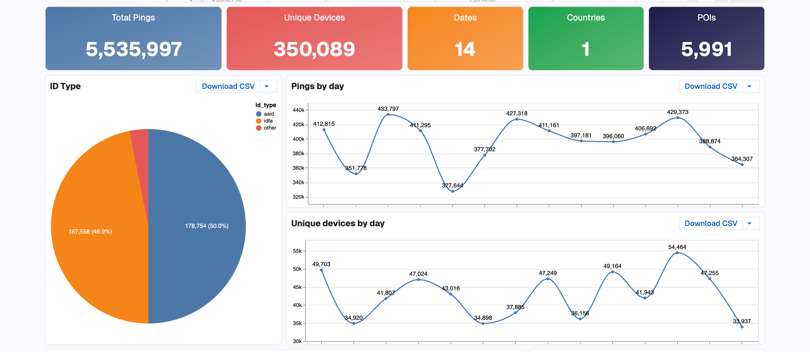This screenshot has width=810, height=352.
Task: Click the Total Pings summary card
Action: tap(133, 38)
